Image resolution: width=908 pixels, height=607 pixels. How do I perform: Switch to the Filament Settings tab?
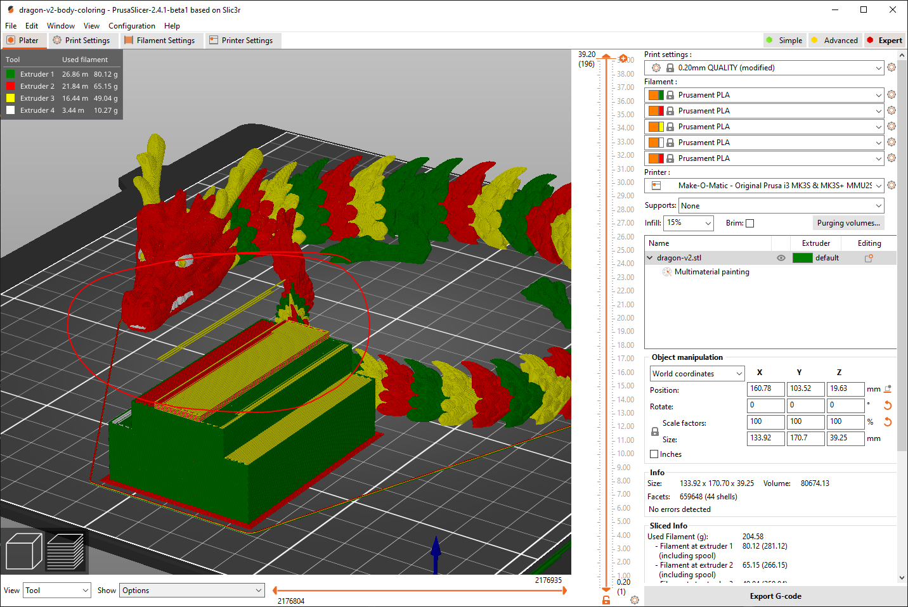coord(162,40)
